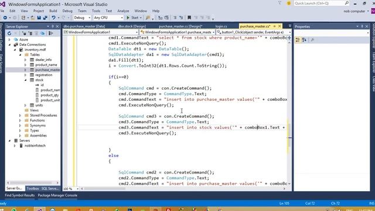Undo the last edit via Undo icon
This screenshot has width=375, height=211.
(53, 18)
